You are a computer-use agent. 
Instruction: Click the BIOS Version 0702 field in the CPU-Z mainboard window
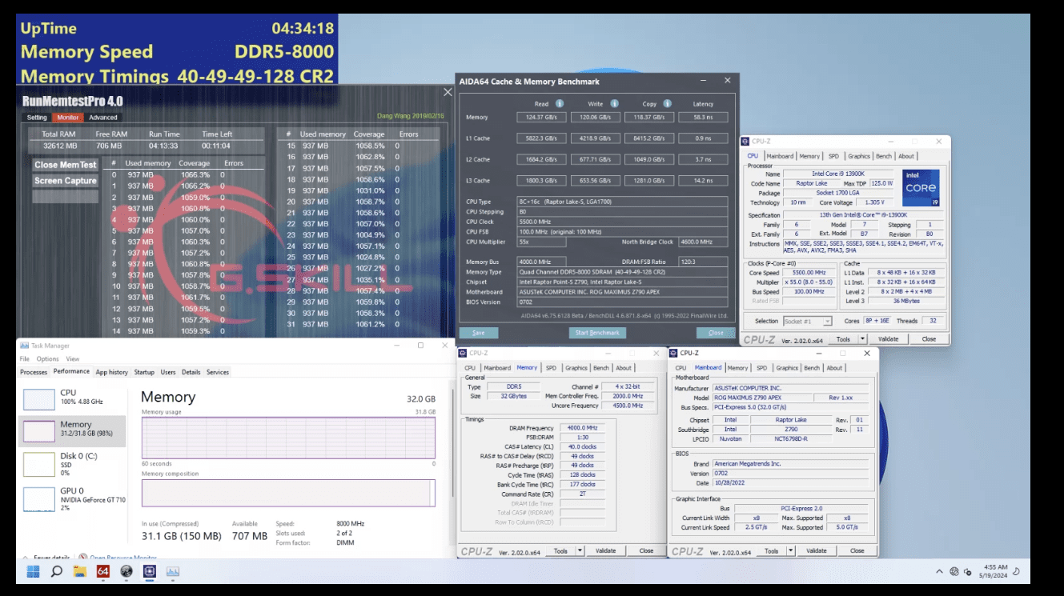(x=790, y=474)
